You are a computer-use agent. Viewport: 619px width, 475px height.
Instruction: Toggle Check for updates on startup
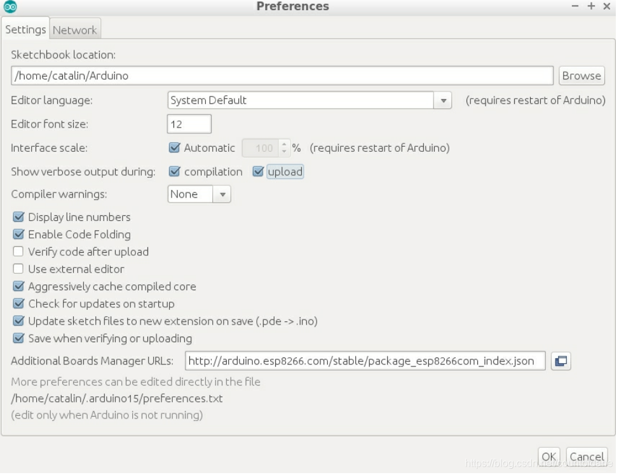point(18,305)
